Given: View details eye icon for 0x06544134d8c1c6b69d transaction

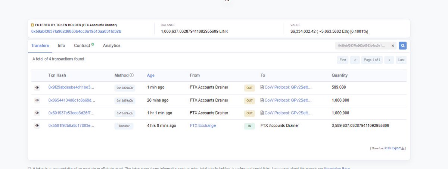Looking at the screenshot, I should 37,100.
